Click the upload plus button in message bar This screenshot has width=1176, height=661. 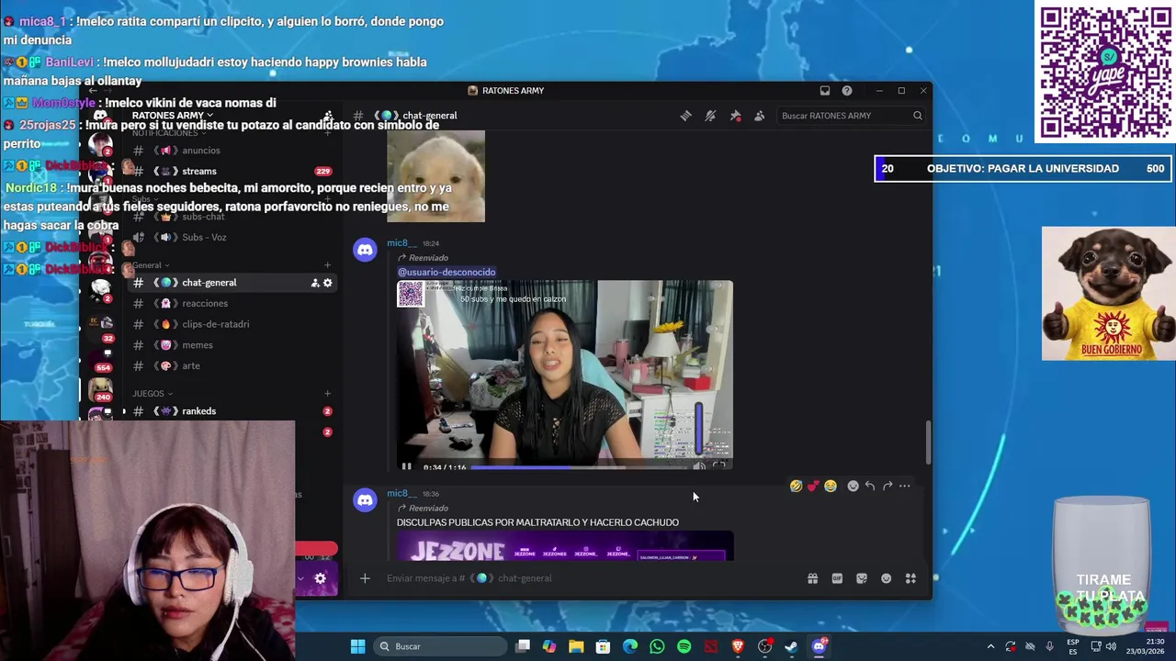click(x=365, y=578)
